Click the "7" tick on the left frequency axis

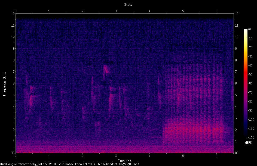(14, 72)
